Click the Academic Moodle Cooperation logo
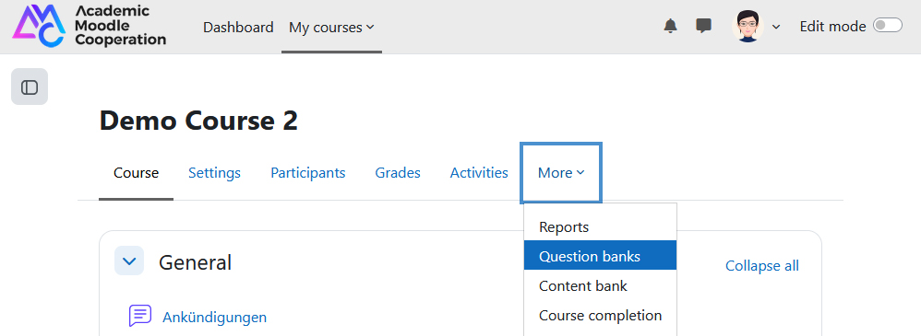Viewport: 921px width, 336px height. (90, 27)
